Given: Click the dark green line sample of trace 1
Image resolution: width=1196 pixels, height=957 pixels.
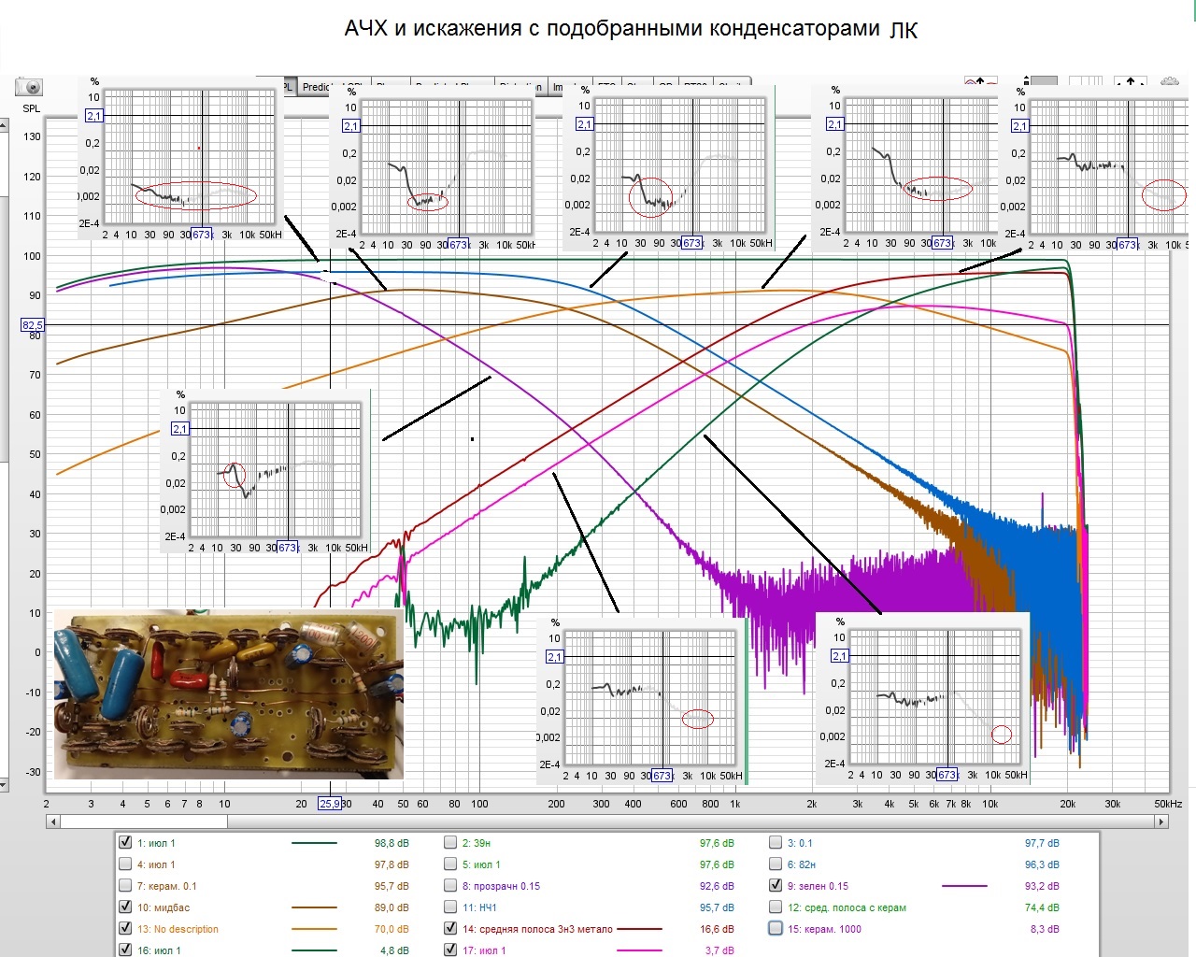Looking at the screenshot, I should coord(314,843).
